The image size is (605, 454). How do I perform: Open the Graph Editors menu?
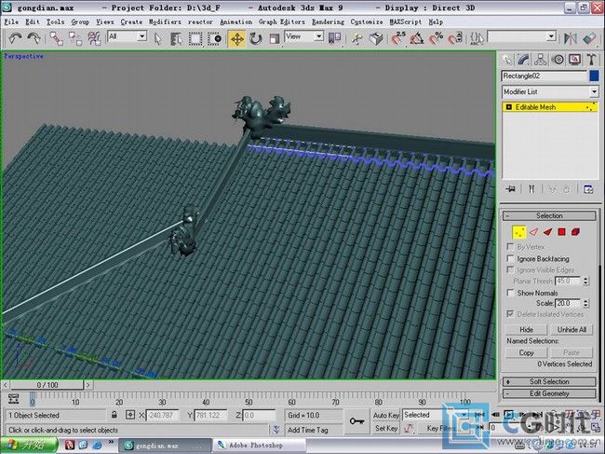[x=282, y=22]
